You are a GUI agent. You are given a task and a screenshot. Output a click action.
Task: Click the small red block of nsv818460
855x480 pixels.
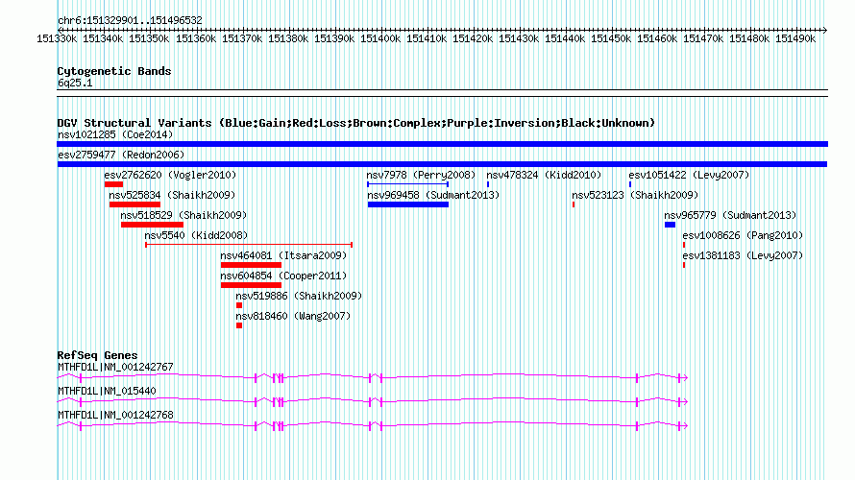pos(239,325)
